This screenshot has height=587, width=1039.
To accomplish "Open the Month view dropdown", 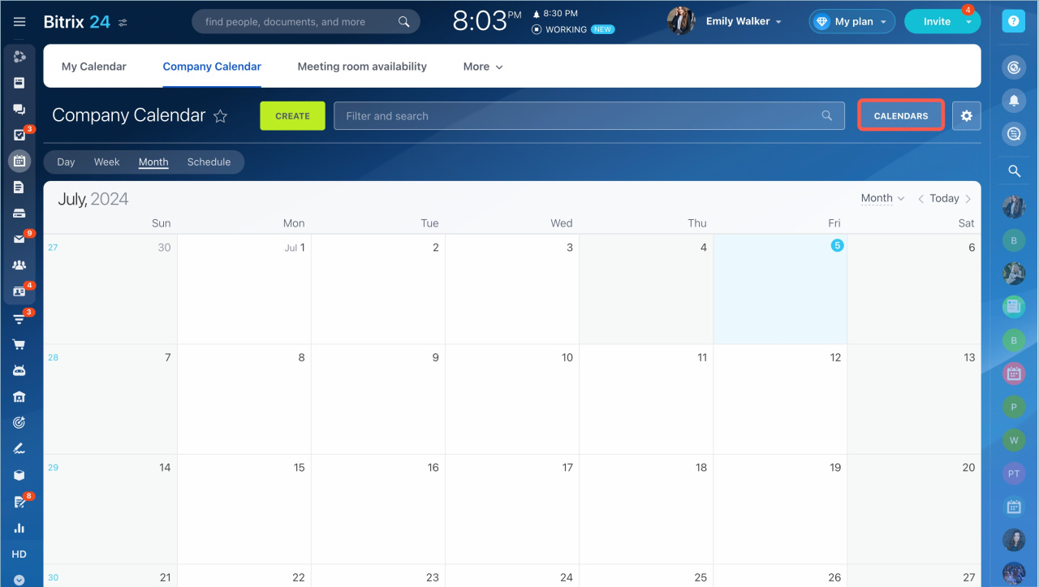I will [882, 198].
